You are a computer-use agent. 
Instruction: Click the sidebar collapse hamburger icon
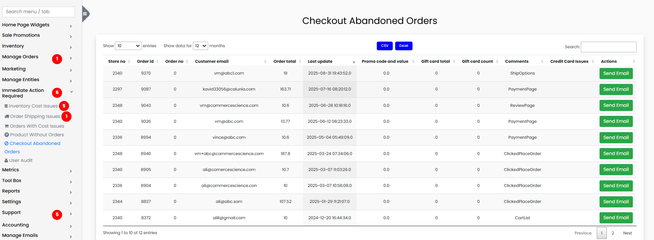click(x=85, y=14)
